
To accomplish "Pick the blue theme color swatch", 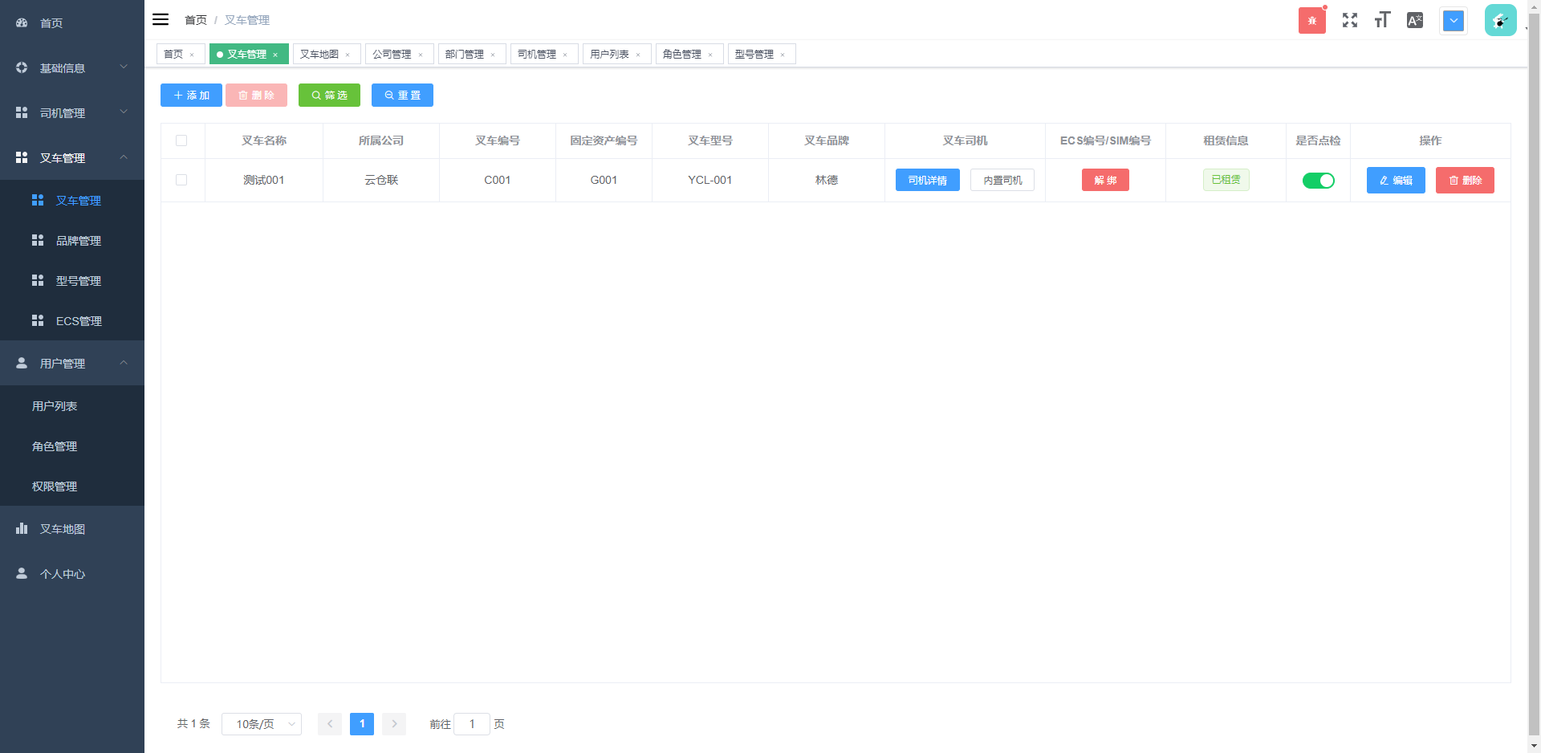I will [1453, 20].
